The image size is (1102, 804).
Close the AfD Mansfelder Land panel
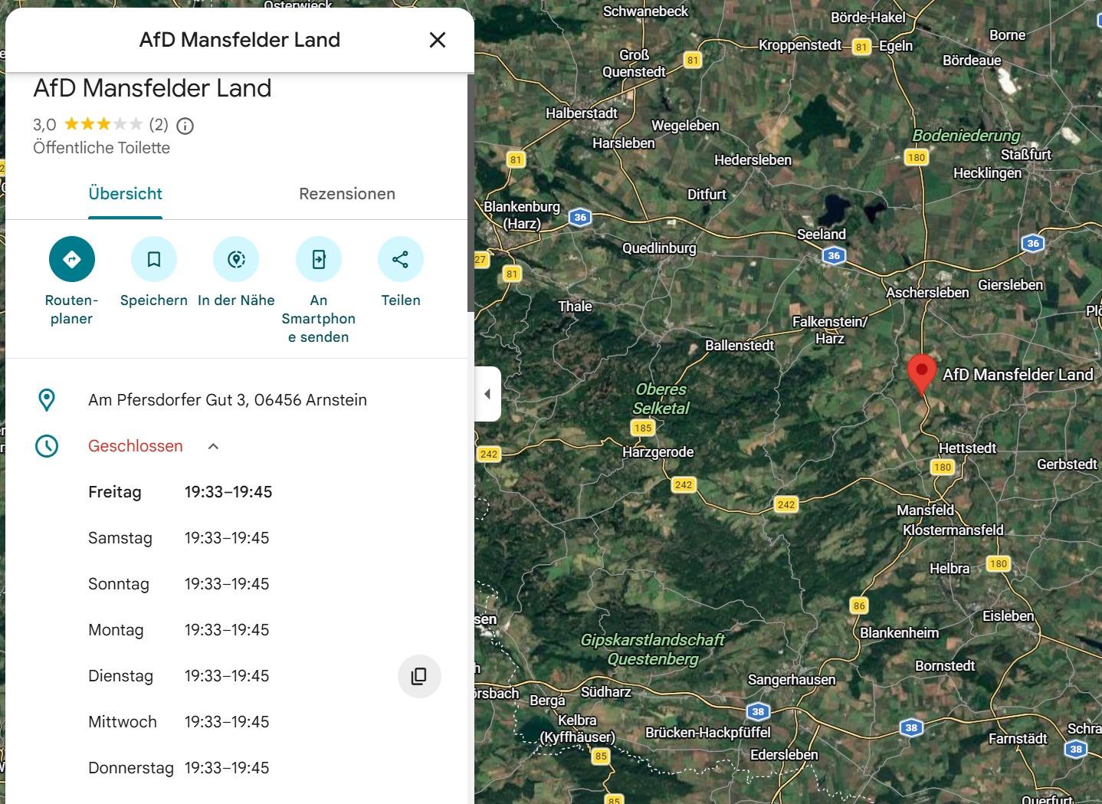pos(438,40)
